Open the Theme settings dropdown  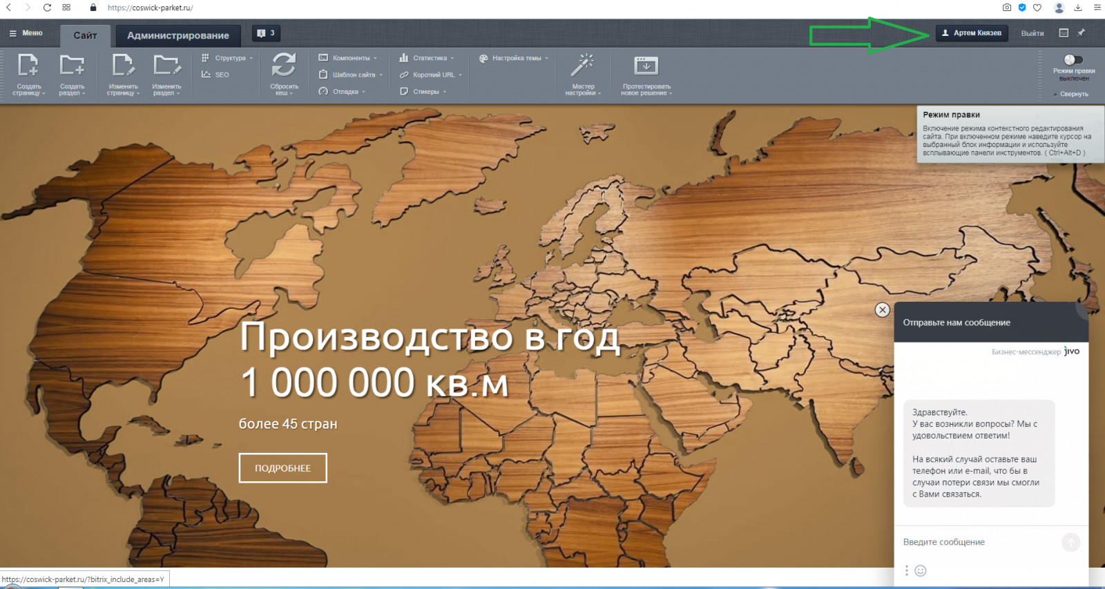pyautogui.click(x=513, y=58)
